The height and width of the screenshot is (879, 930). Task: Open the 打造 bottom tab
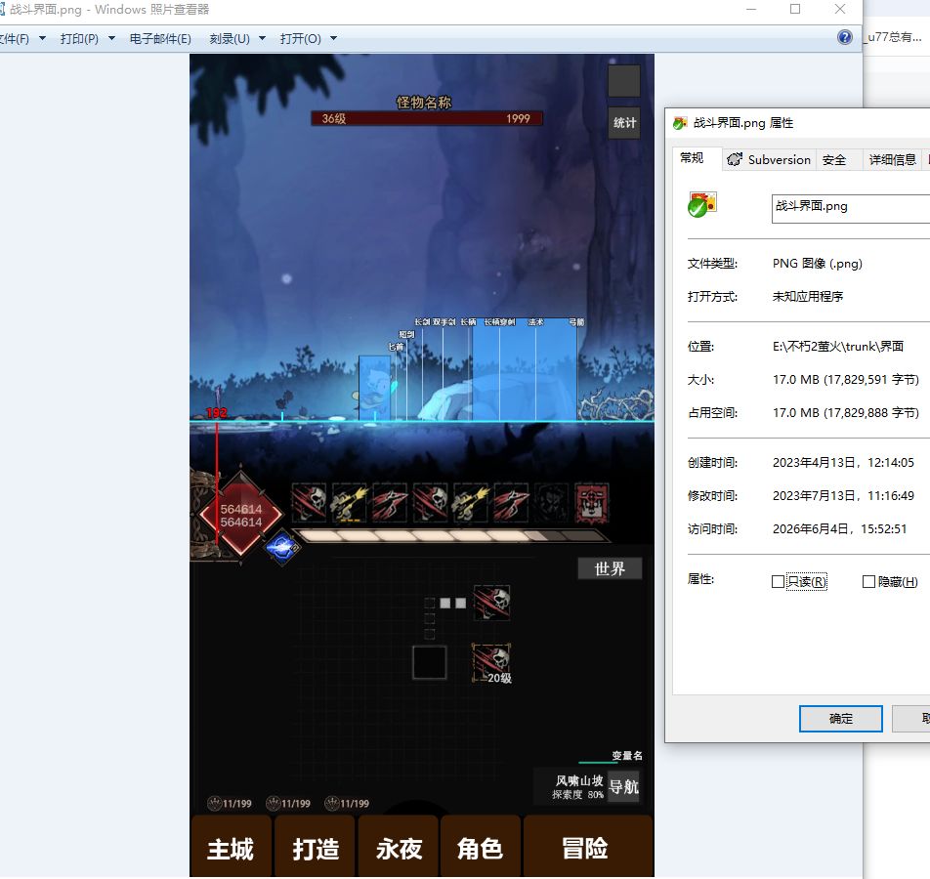pos(315,847)
